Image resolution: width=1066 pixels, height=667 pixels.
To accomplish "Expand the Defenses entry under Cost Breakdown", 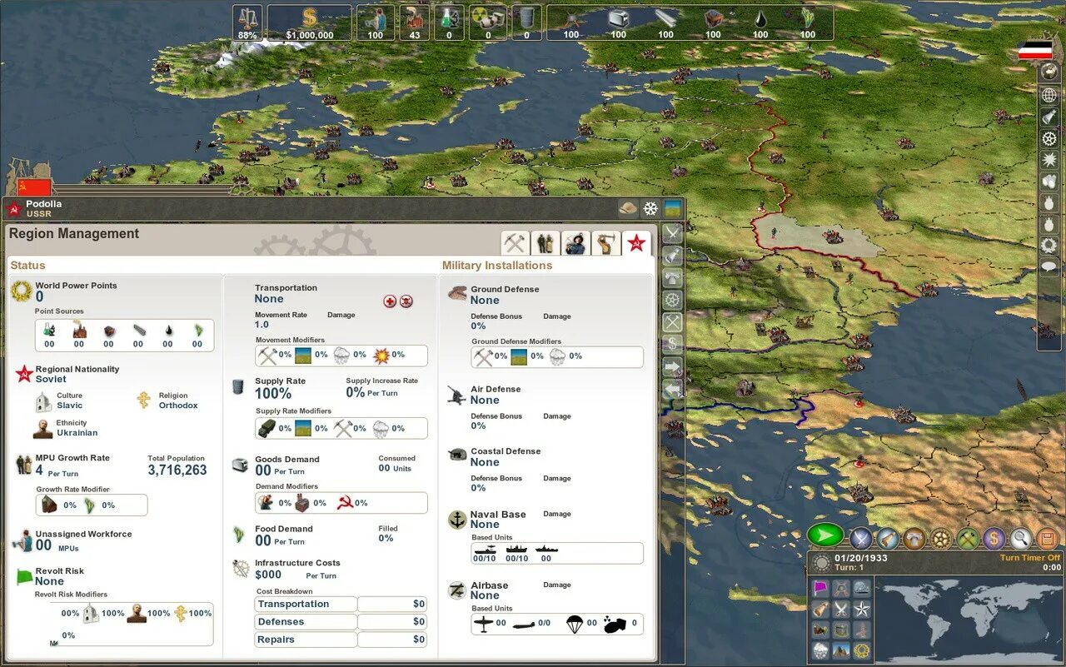I will point(305,621).
